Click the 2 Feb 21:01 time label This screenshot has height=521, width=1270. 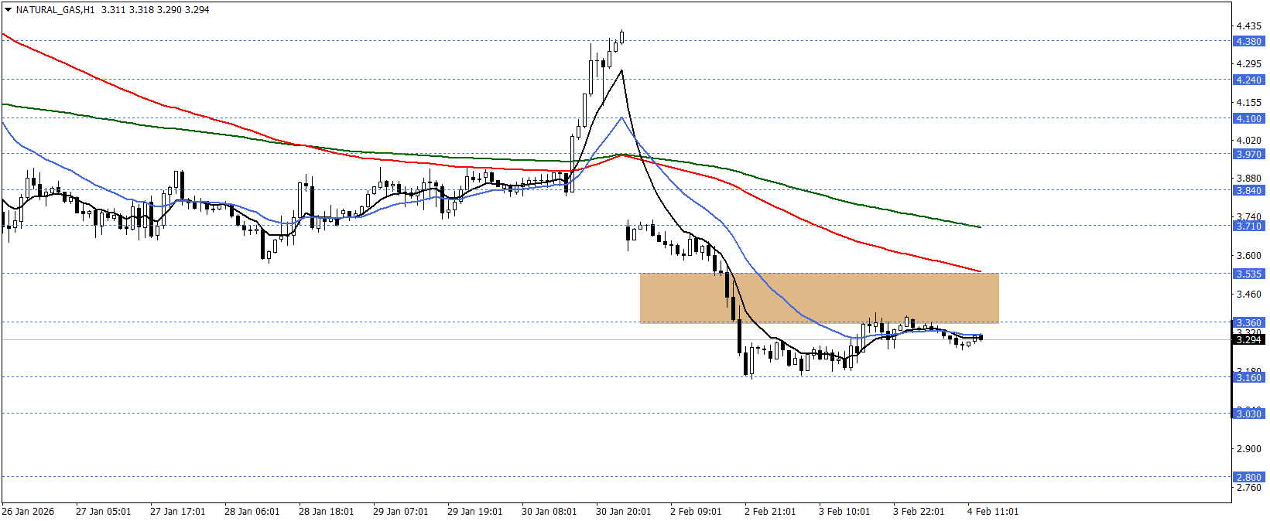772,512
